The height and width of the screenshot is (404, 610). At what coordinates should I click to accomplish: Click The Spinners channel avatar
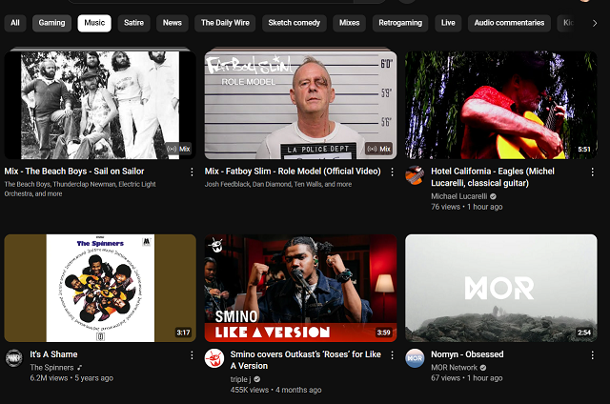pyautogui.click(x=14, y=358)
